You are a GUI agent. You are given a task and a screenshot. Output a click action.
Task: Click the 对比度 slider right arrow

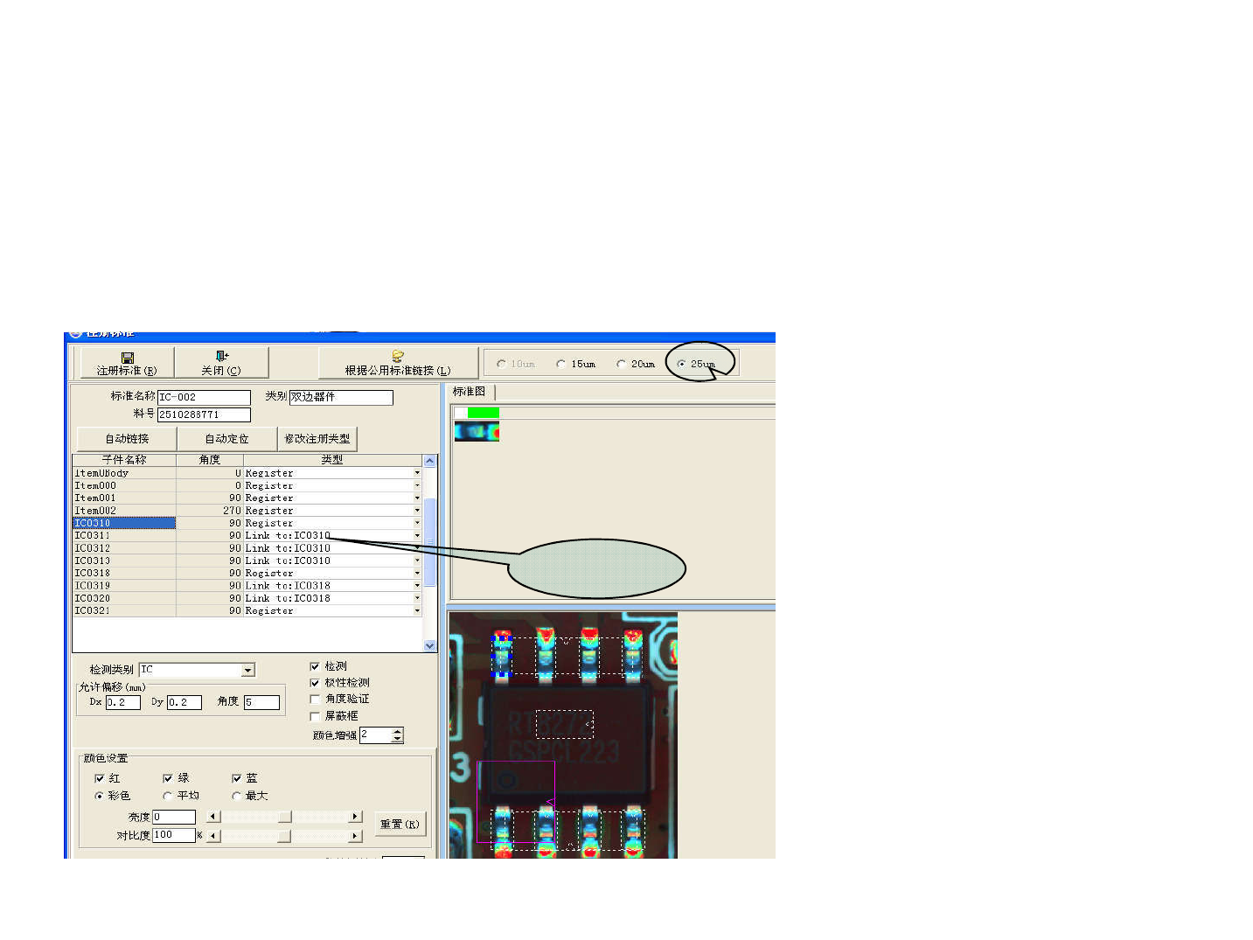[355, 836]
